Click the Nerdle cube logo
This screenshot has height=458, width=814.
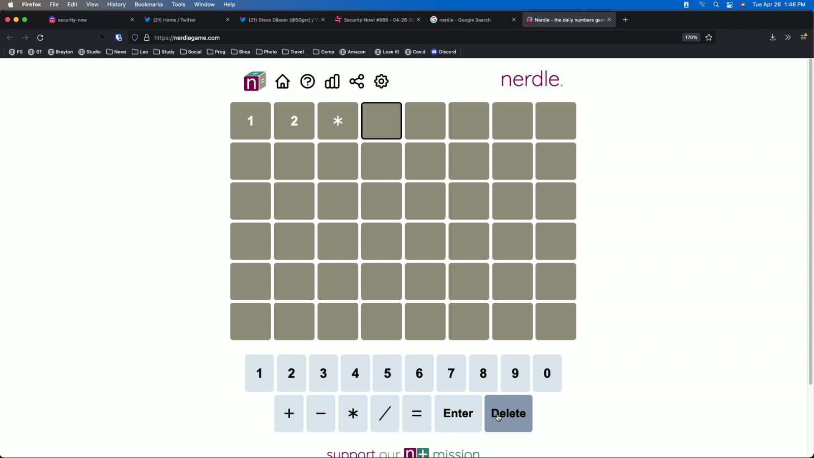pyautogui.click(x=254, y=81)
